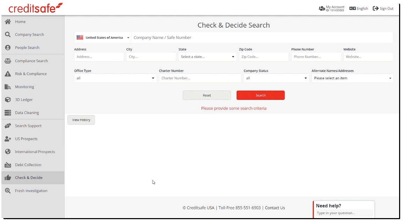404x223 pixels.
Task: Open the Office Type dropdown
Action: coord(115,78)
